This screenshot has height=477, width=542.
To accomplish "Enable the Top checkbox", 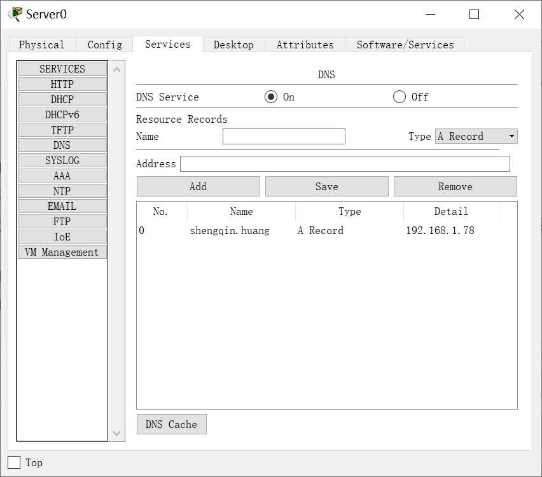I will pyautogui.click(x=14, y=462).
